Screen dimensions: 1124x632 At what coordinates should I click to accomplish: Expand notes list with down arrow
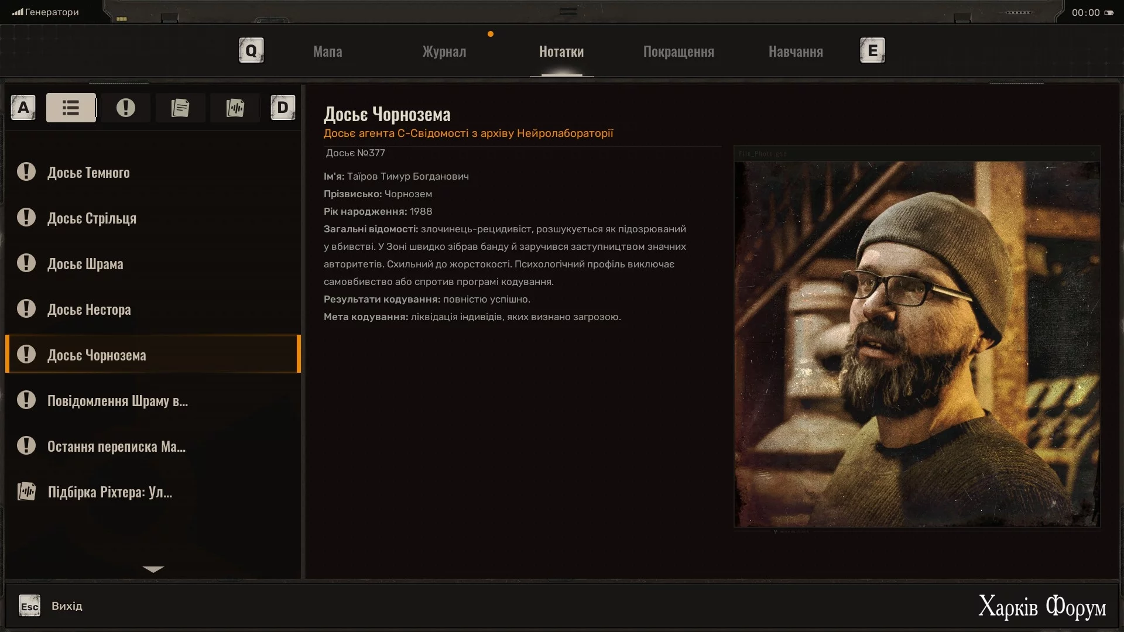pos(153,569)
